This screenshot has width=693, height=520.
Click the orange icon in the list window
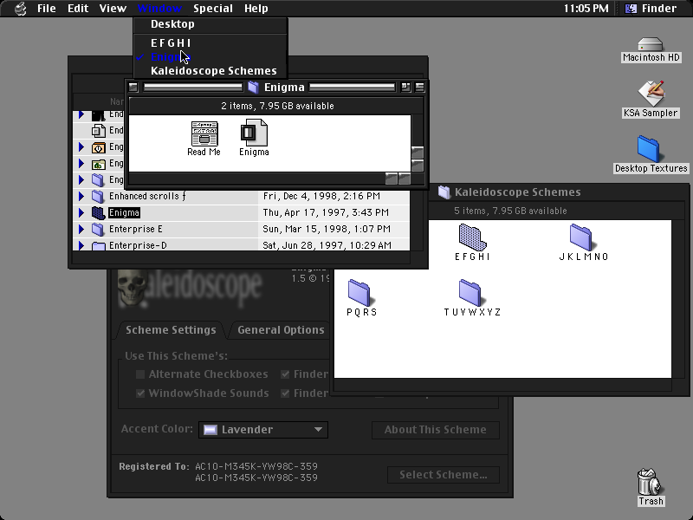98,147
